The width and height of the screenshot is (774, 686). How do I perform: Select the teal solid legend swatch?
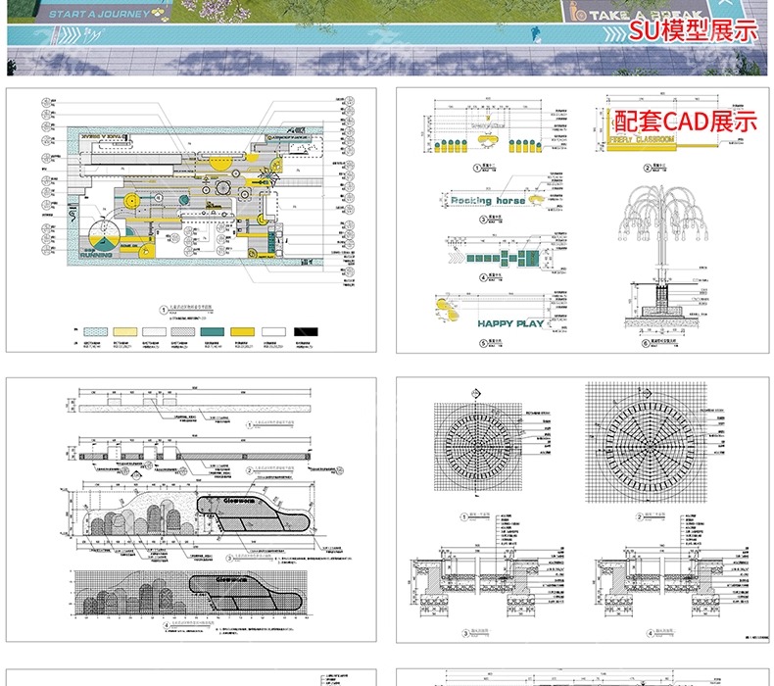click(x=212, y=333)
